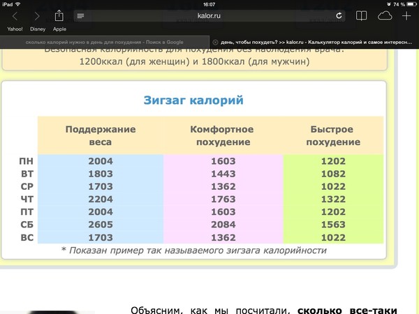Select value 2605 in СБ row
Screen dimensions: 419x314
pyautogui.click(x=101, y=225)
